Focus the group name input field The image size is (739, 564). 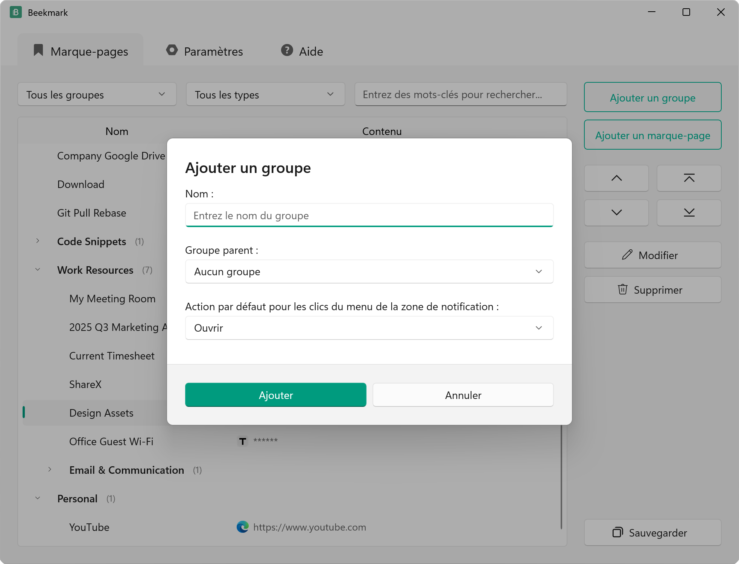tap(369, 215)
